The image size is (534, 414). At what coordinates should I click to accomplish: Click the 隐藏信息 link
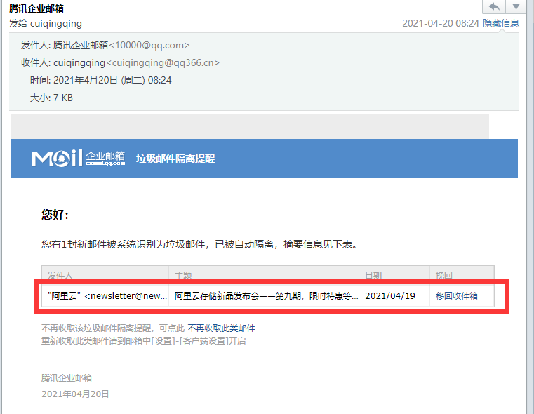click(x=501, y=23)
